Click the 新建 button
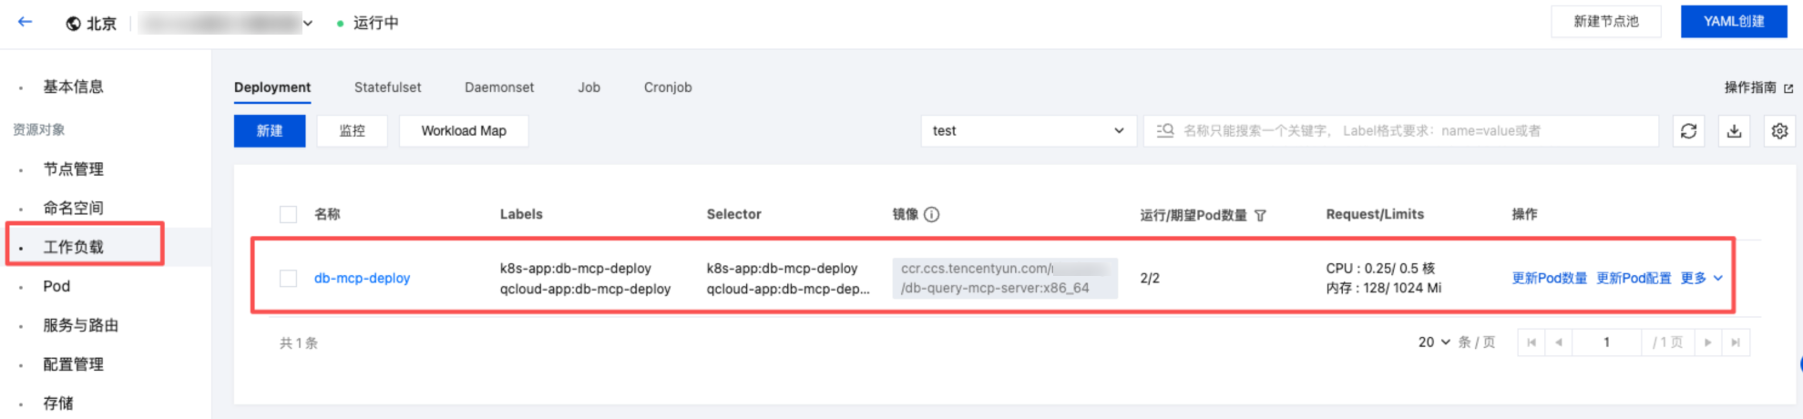 270,131
